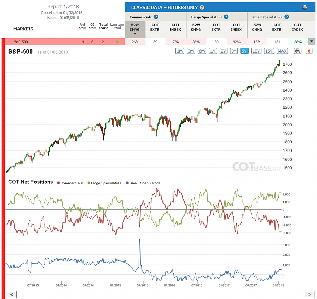Click the 01/2014 timeline label

[x=61, y=285]
